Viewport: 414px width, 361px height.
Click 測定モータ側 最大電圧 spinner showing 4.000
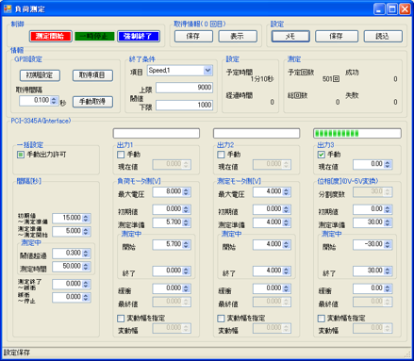(272, 191)
